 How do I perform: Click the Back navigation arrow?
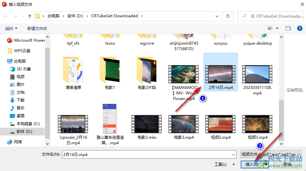click(x=6, y=16)
